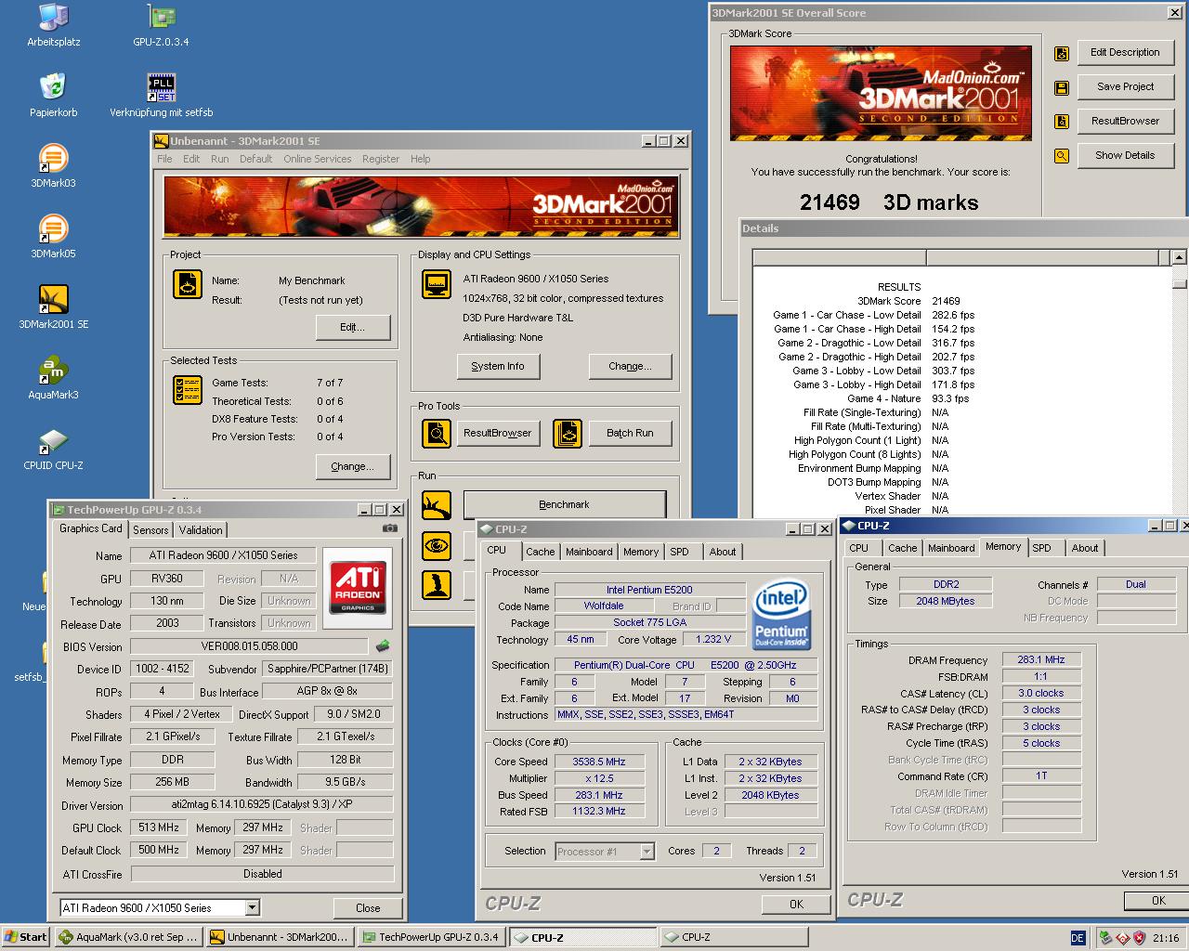Select the 3DMark03 desktop icon

[53, 159]
